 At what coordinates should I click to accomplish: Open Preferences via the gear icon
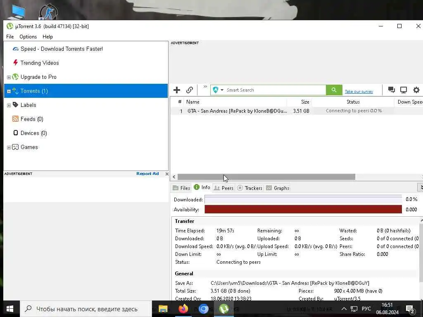(x=416, y=90)
